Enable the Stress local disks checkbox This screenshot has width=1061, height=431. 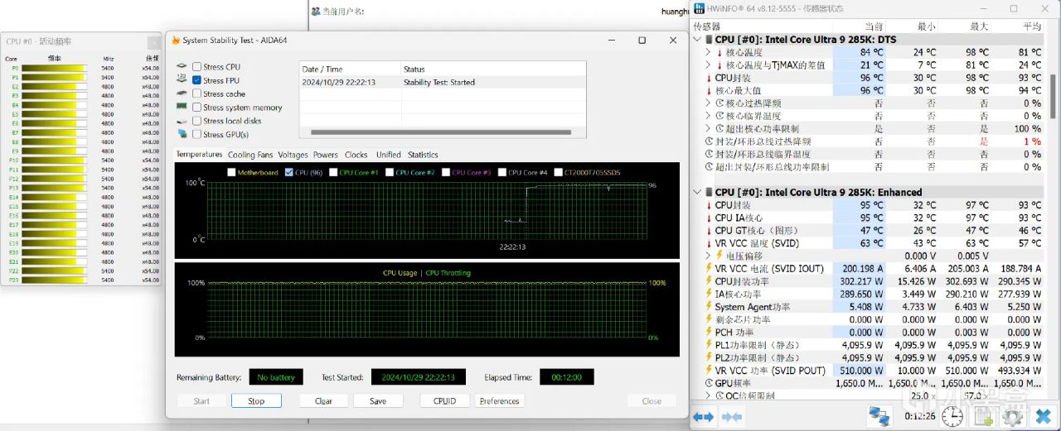coord(196,121)
